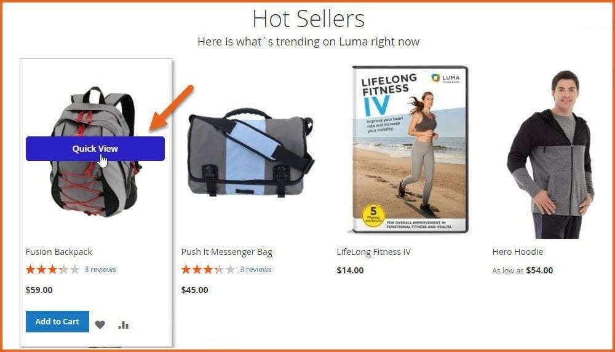Open the Hero Hoodie product image

(x=550, y=154)
